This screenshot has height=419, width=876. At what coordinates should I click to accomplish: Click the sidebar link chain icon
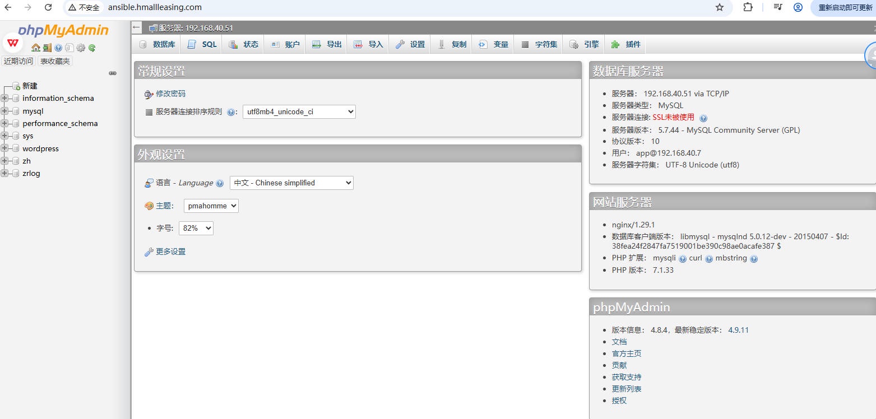pyautogui.click(x=113, y=73)
